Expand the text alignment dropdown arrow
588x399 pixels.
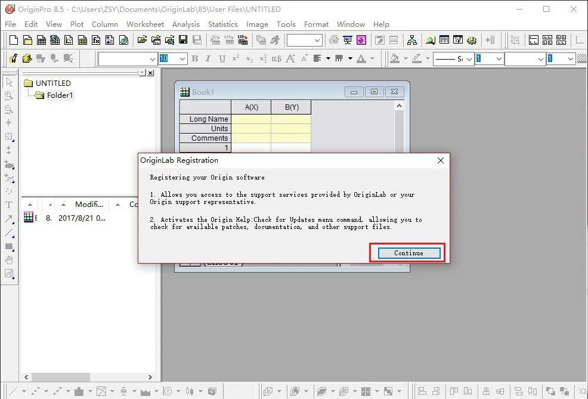(x=328, y=58)
